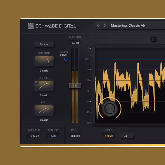This screenshot has width=165, height=165.
Task: Click the -12 mark on the dB scale
Action: pos(88,80)
